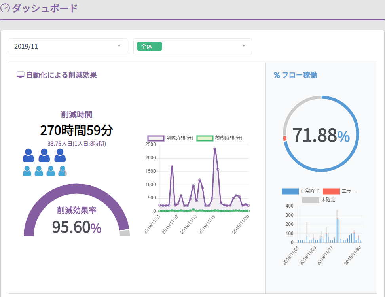
Task: Click the 2019/11/19 date label
Action: click(x=207, y=224)
